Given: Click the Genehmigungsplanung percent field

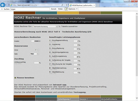Looking at the screenshot, I should [76, 53].
